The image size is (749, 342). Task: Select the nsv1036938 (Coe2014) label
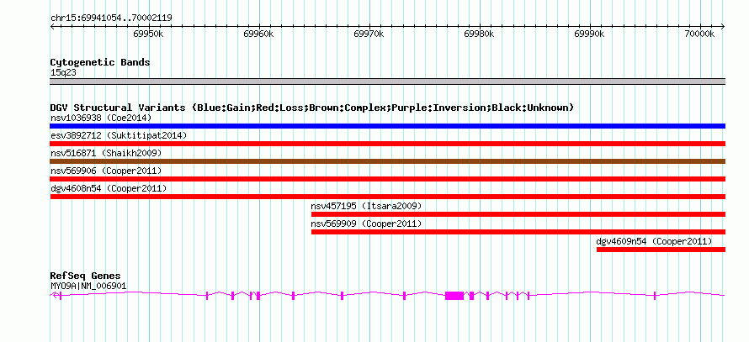click(x=101, y=118)
